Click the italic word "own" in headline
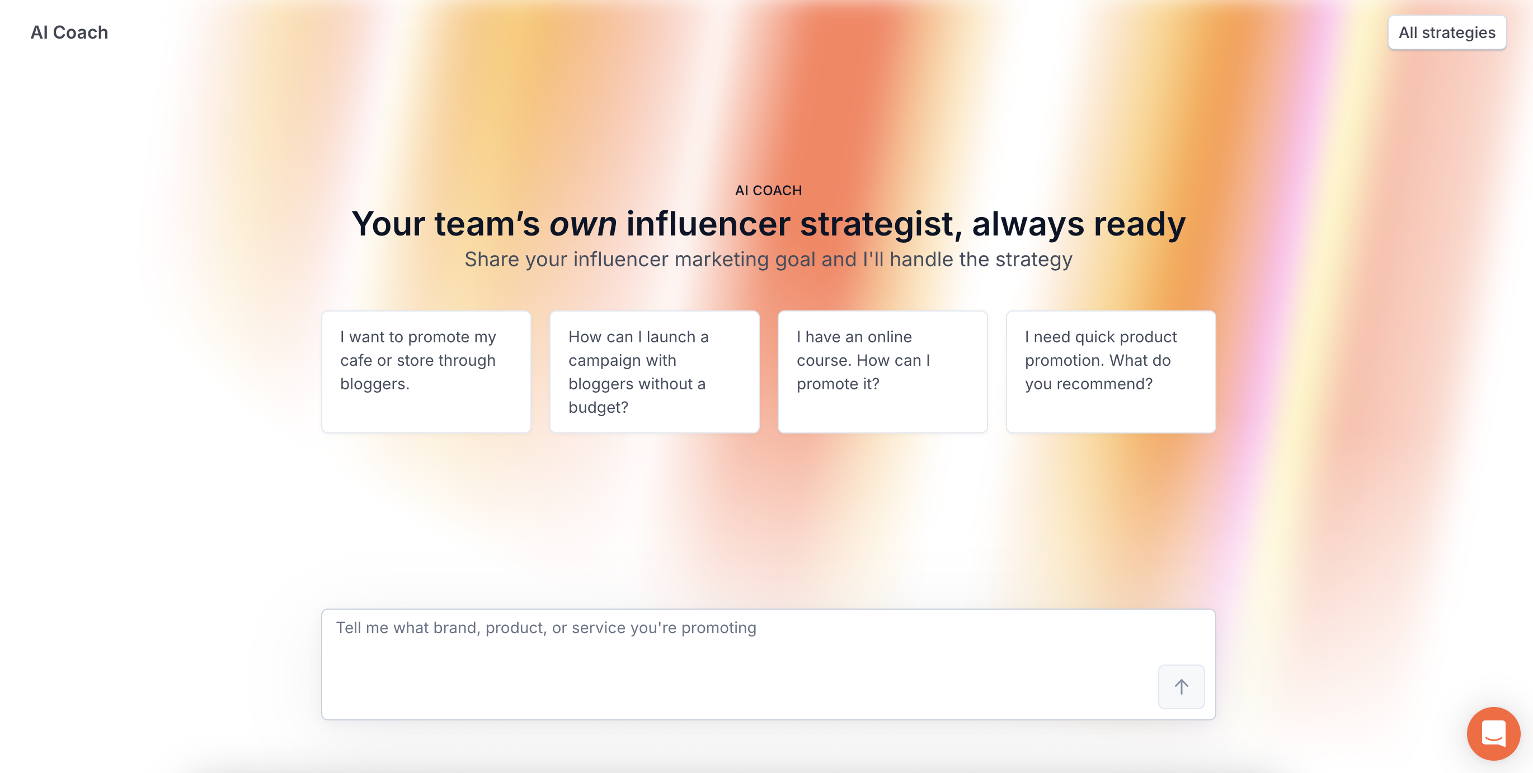1533x773 pixels. point(582,224)
